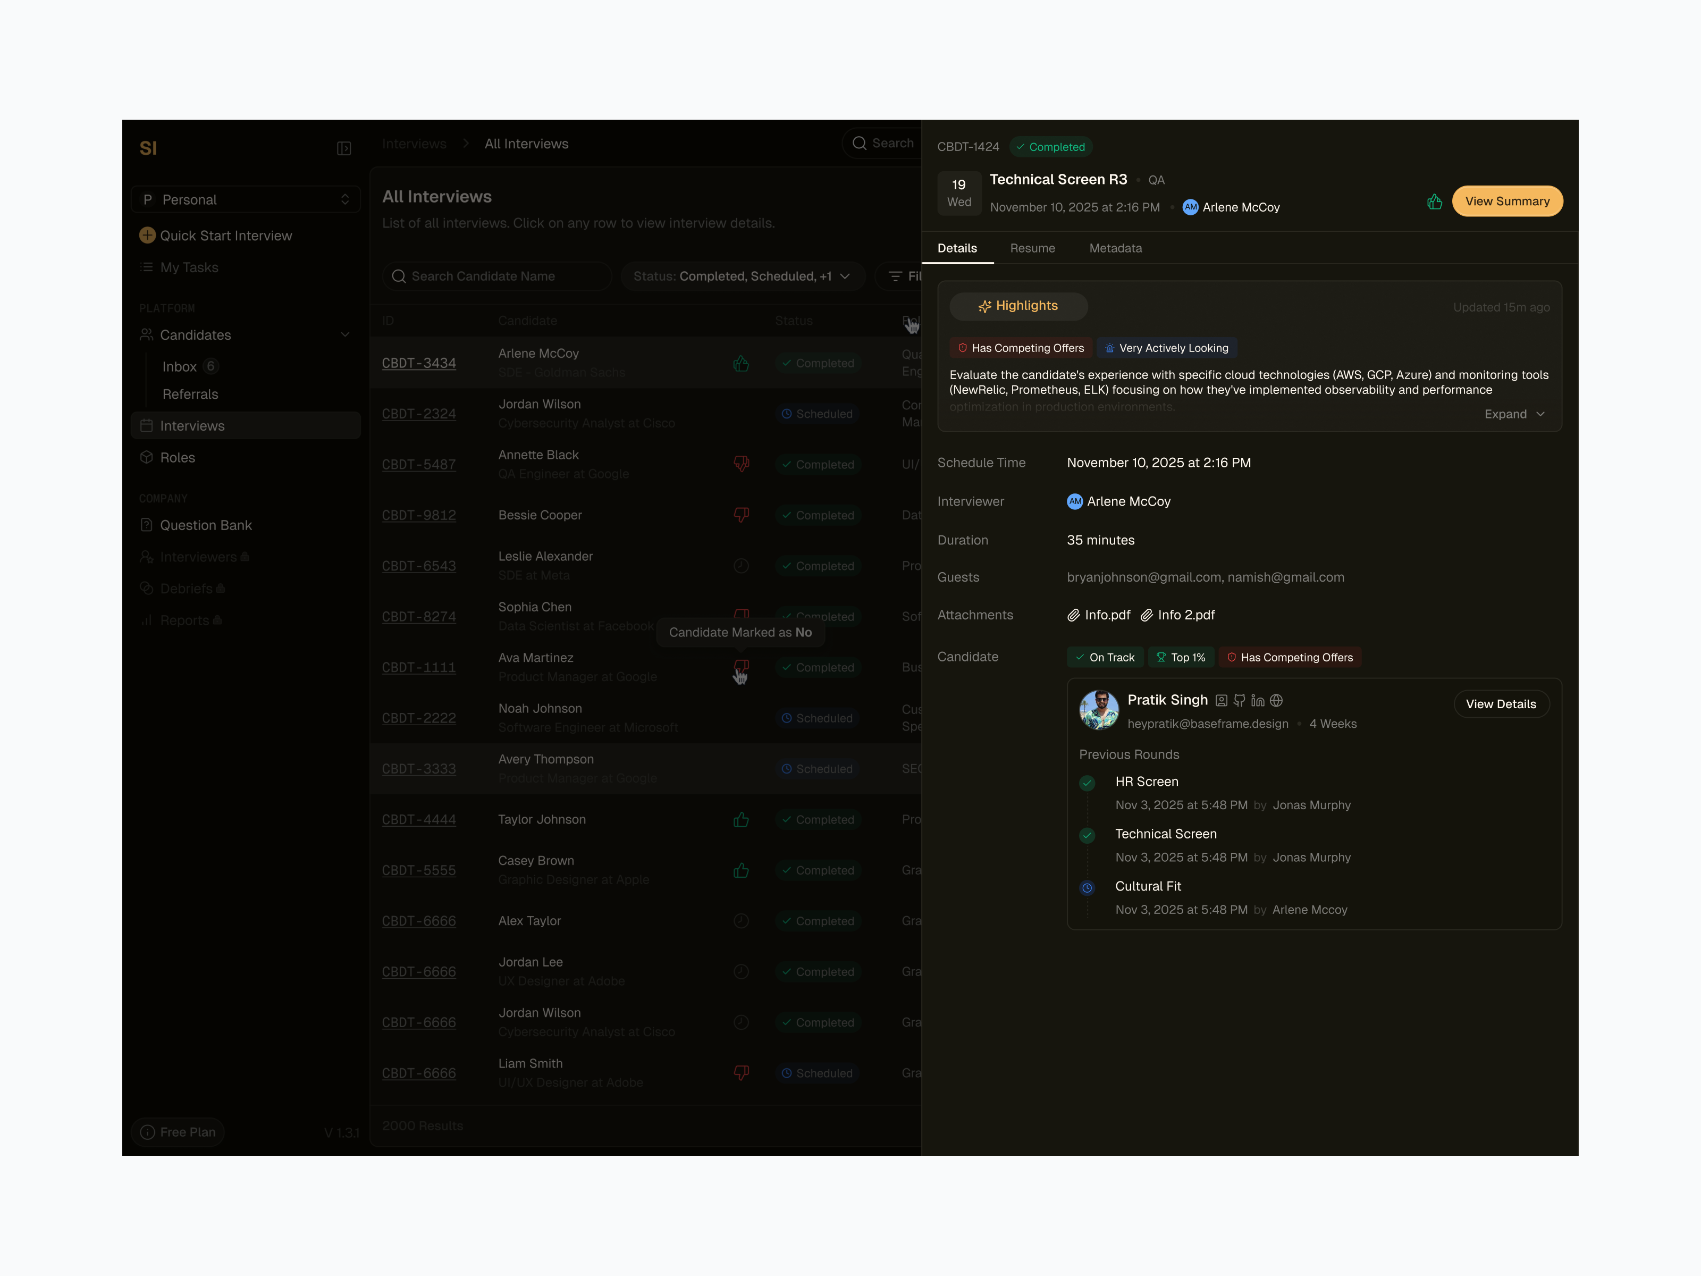Click the Top 1% candidate tag
1701x1276 pixels.
[x=1181, y=658]
